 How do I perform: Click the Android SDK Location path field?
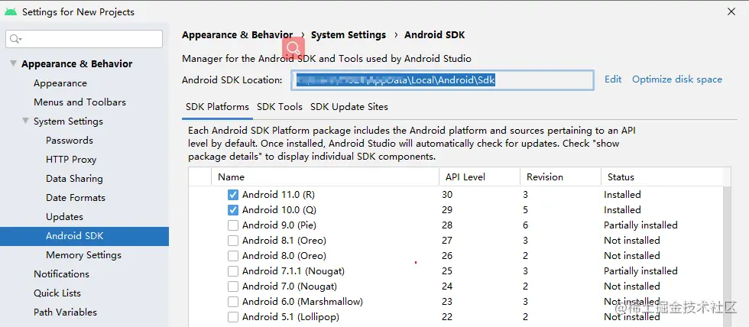coord(443,80)
